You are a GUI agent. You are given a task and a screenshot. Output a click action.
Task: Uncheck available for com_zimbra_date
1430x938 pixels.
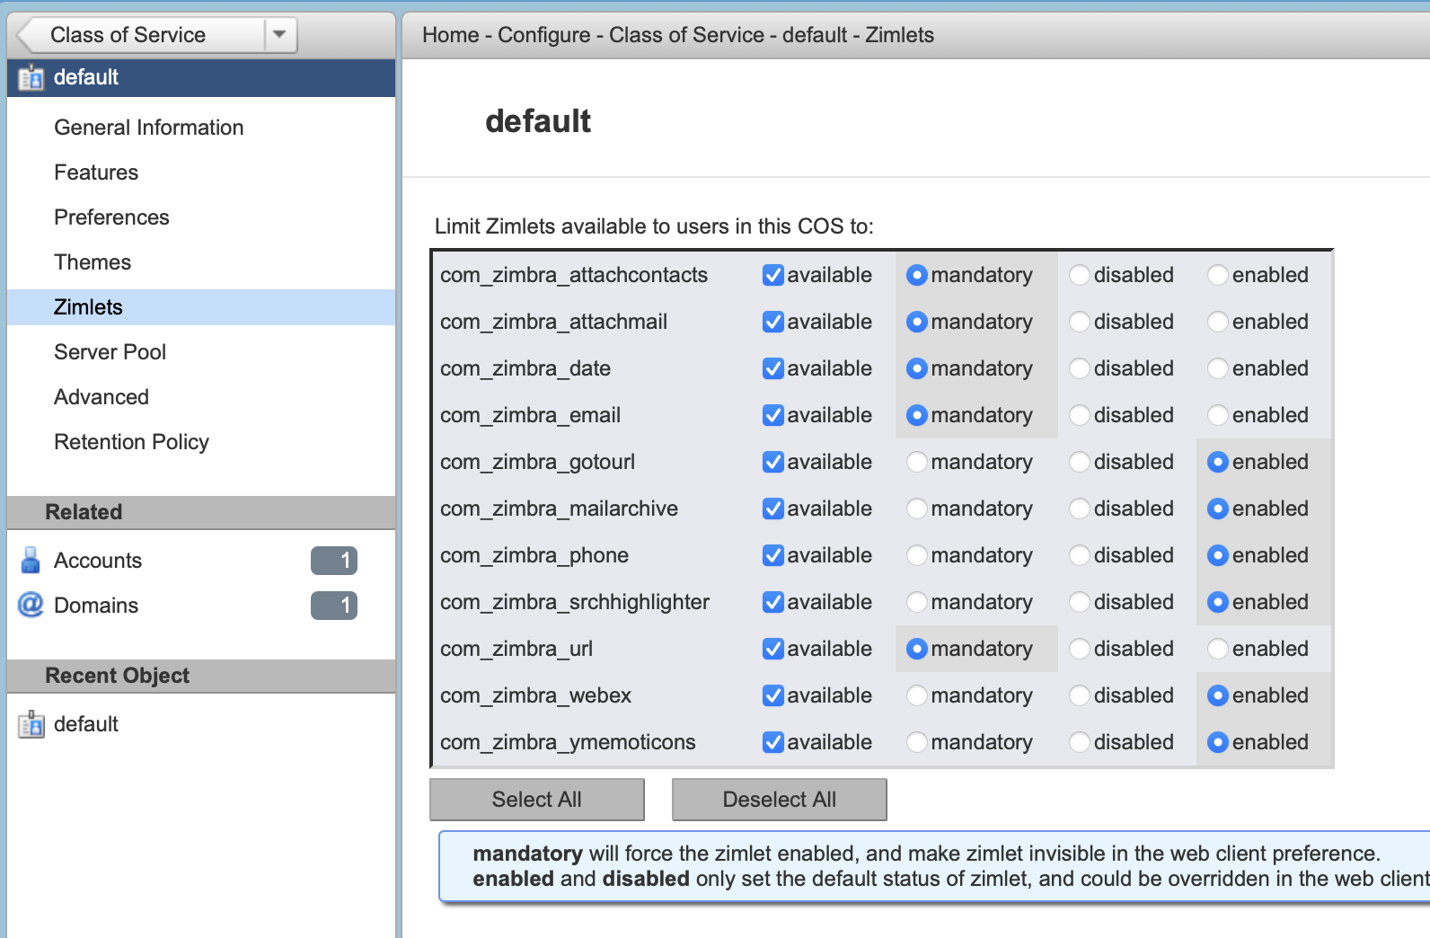tap(773, 368)
